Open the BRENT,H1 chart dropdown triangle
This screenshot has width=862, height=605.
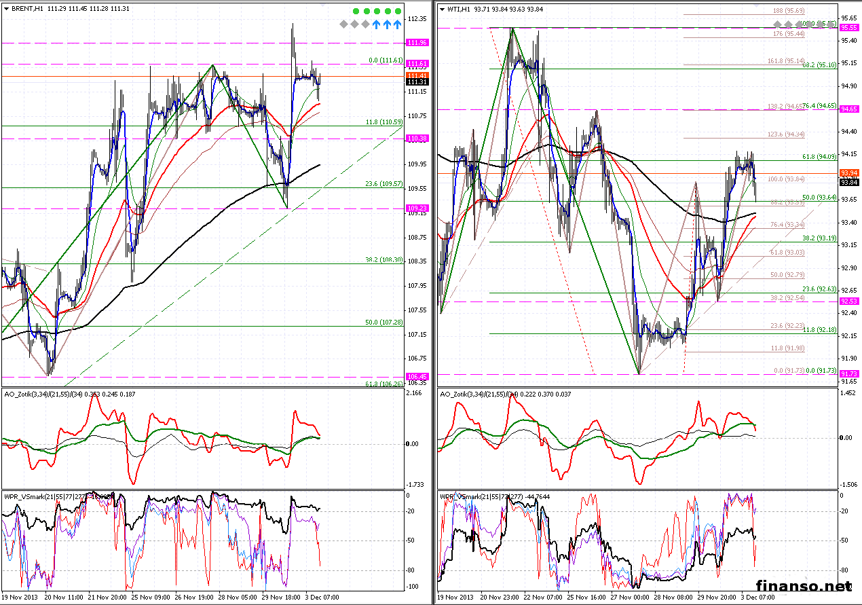tap(5, 9)
